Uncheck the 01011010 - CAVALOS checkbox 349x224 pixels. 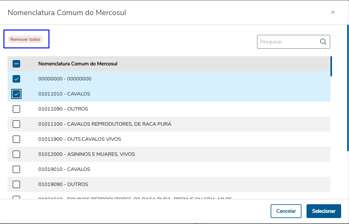[x=16, y=94]
